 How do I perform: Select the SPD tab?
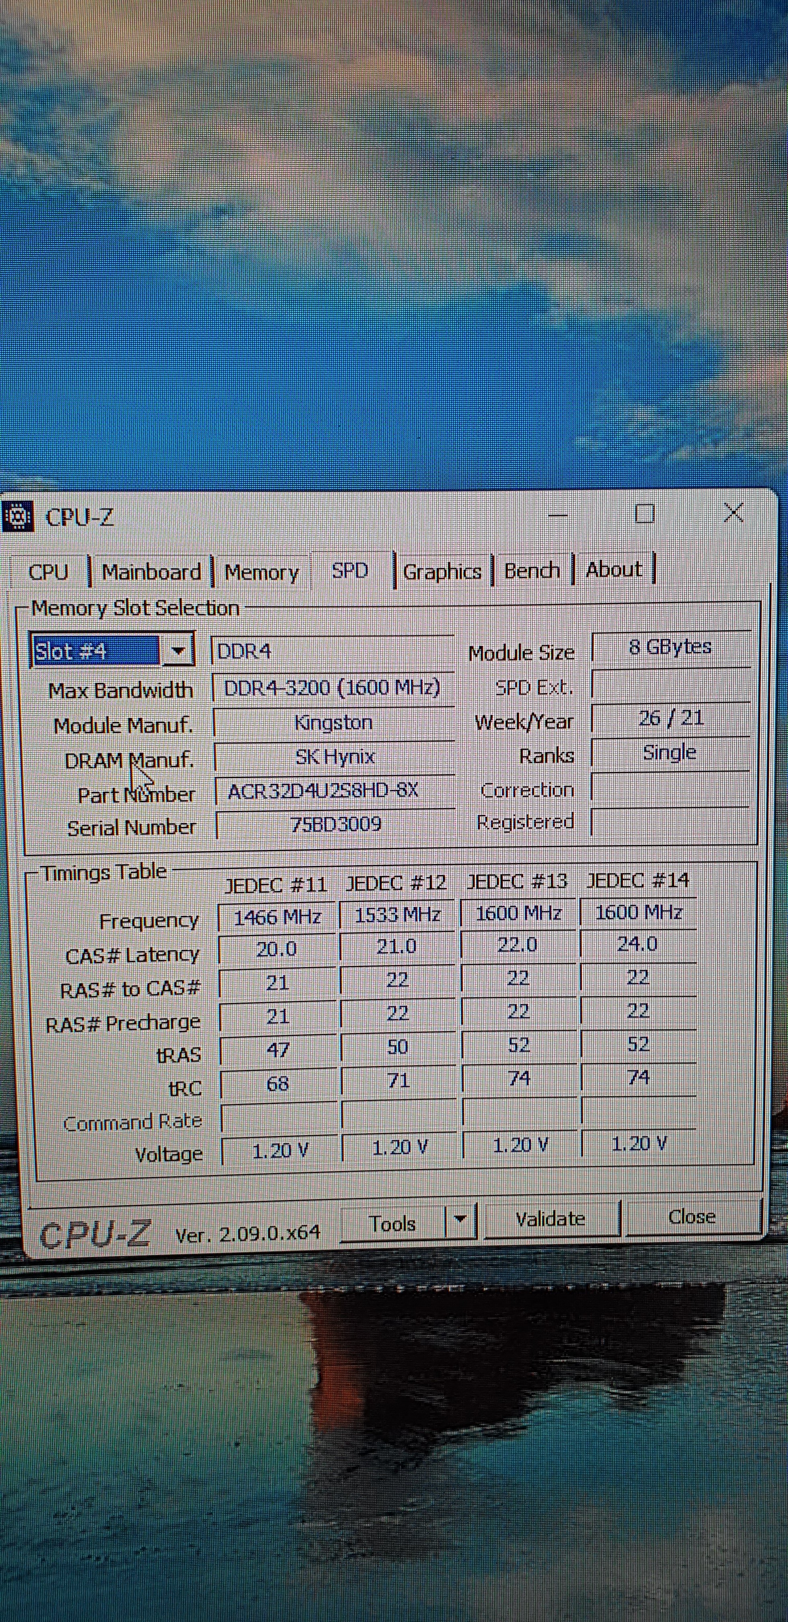(x=349, y=571)
